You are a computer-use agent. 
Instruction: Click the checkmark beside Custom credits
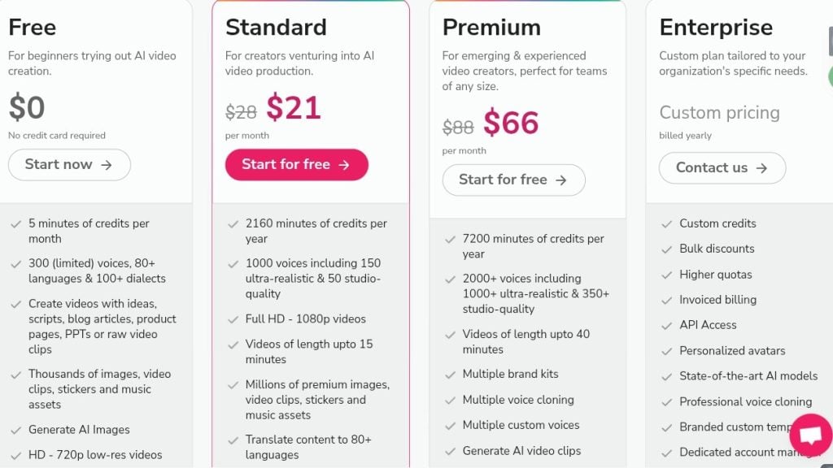tap(666, 223)
